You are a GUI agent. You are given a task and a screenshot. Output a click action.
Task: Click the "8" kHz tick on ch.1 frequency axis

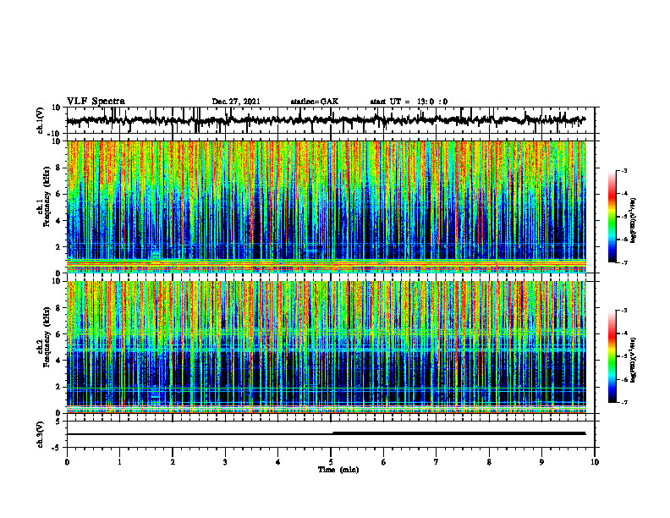click(59, 168)
